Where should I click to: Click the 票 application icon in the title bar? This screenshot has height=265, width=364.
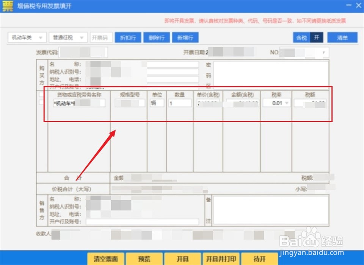pos(8,6)
